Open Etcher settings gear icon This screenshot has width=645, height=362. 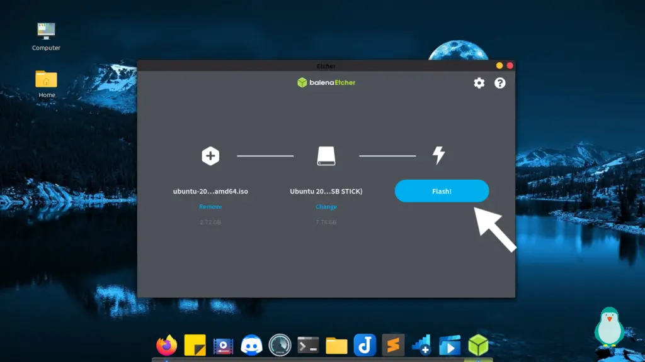point(479,83)
